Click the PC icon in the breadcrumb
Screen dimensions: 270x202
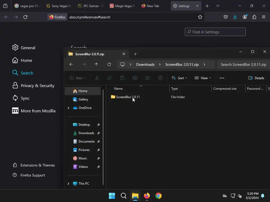click(x=123, y=64)
